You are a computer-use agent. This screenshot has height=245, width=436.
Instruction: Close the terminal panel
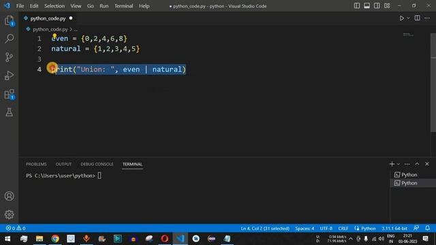[x=427, y=164]
